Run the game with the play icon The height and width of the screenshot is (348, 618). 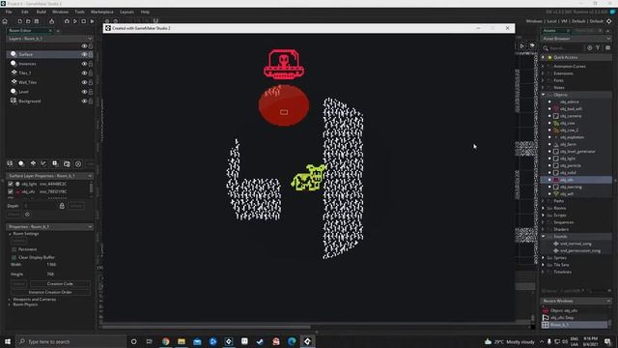[75, 21]
